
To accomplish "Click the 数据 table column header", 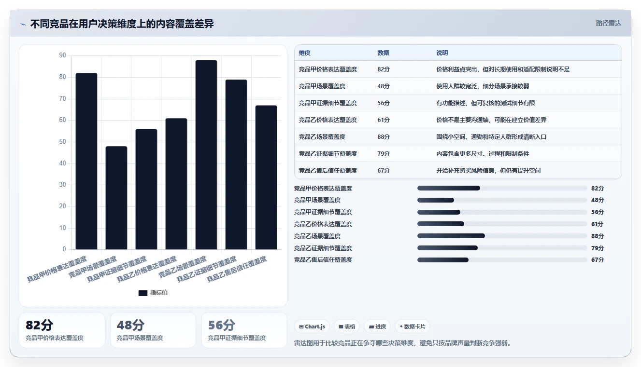I will 383,53.
